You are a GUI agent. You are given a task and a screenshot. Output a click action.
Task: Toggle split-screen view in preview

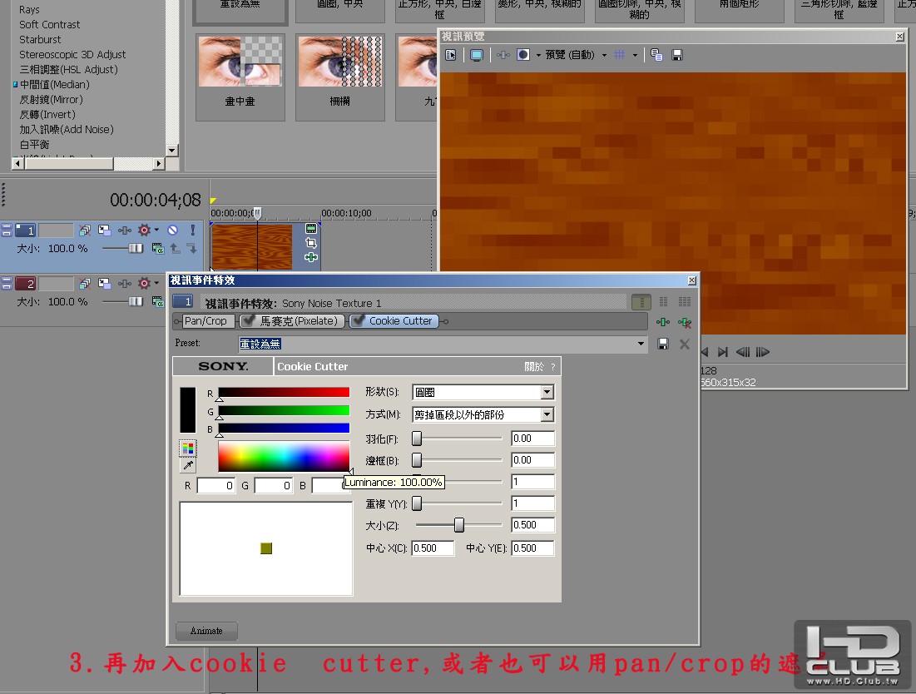pyautogui.click(x=523, y=55)
